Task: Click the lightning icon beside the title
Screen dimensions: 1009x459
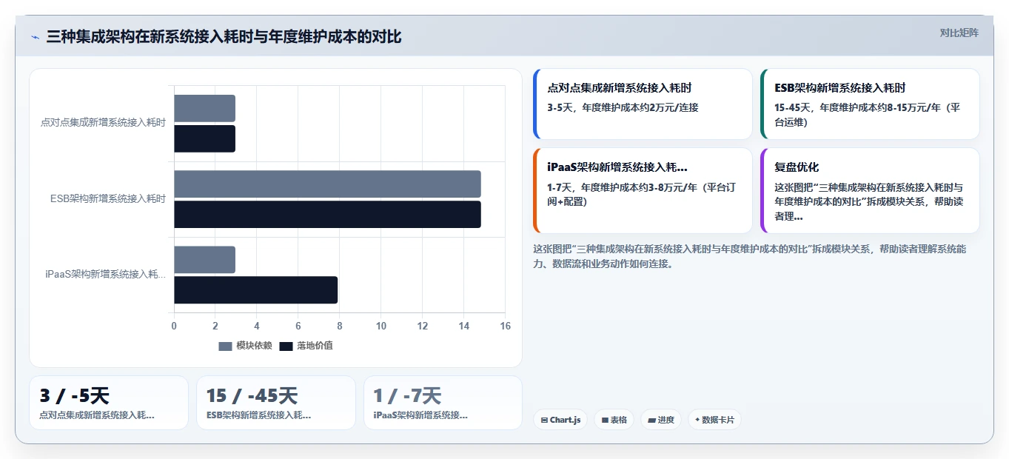Action: [x=35, y=37]
